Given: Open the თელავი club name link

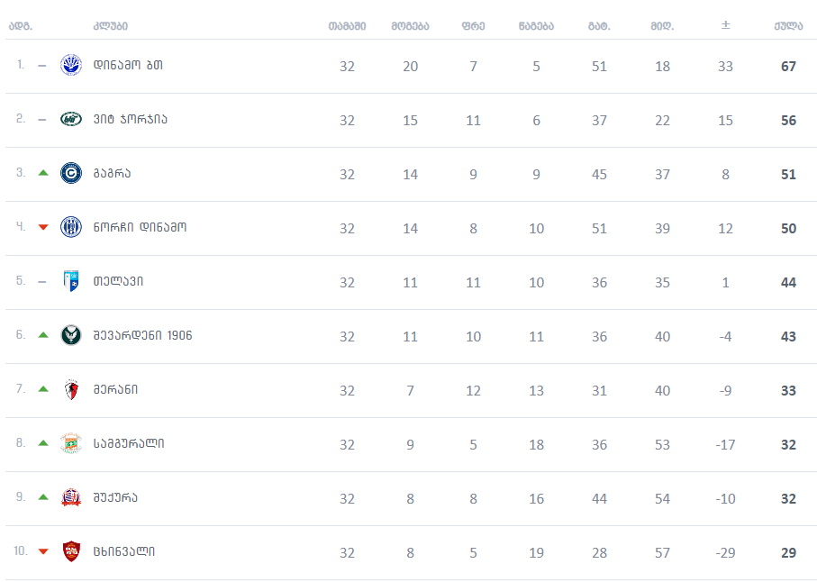Looking at the screenshot, I should click(x=118, y=281).
